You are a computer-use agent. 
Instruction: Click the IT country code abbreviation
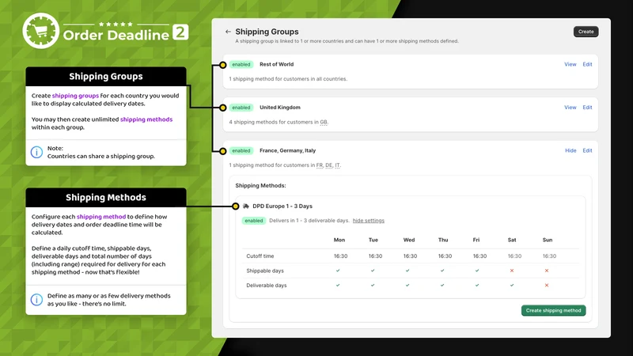tap(338, 165)
